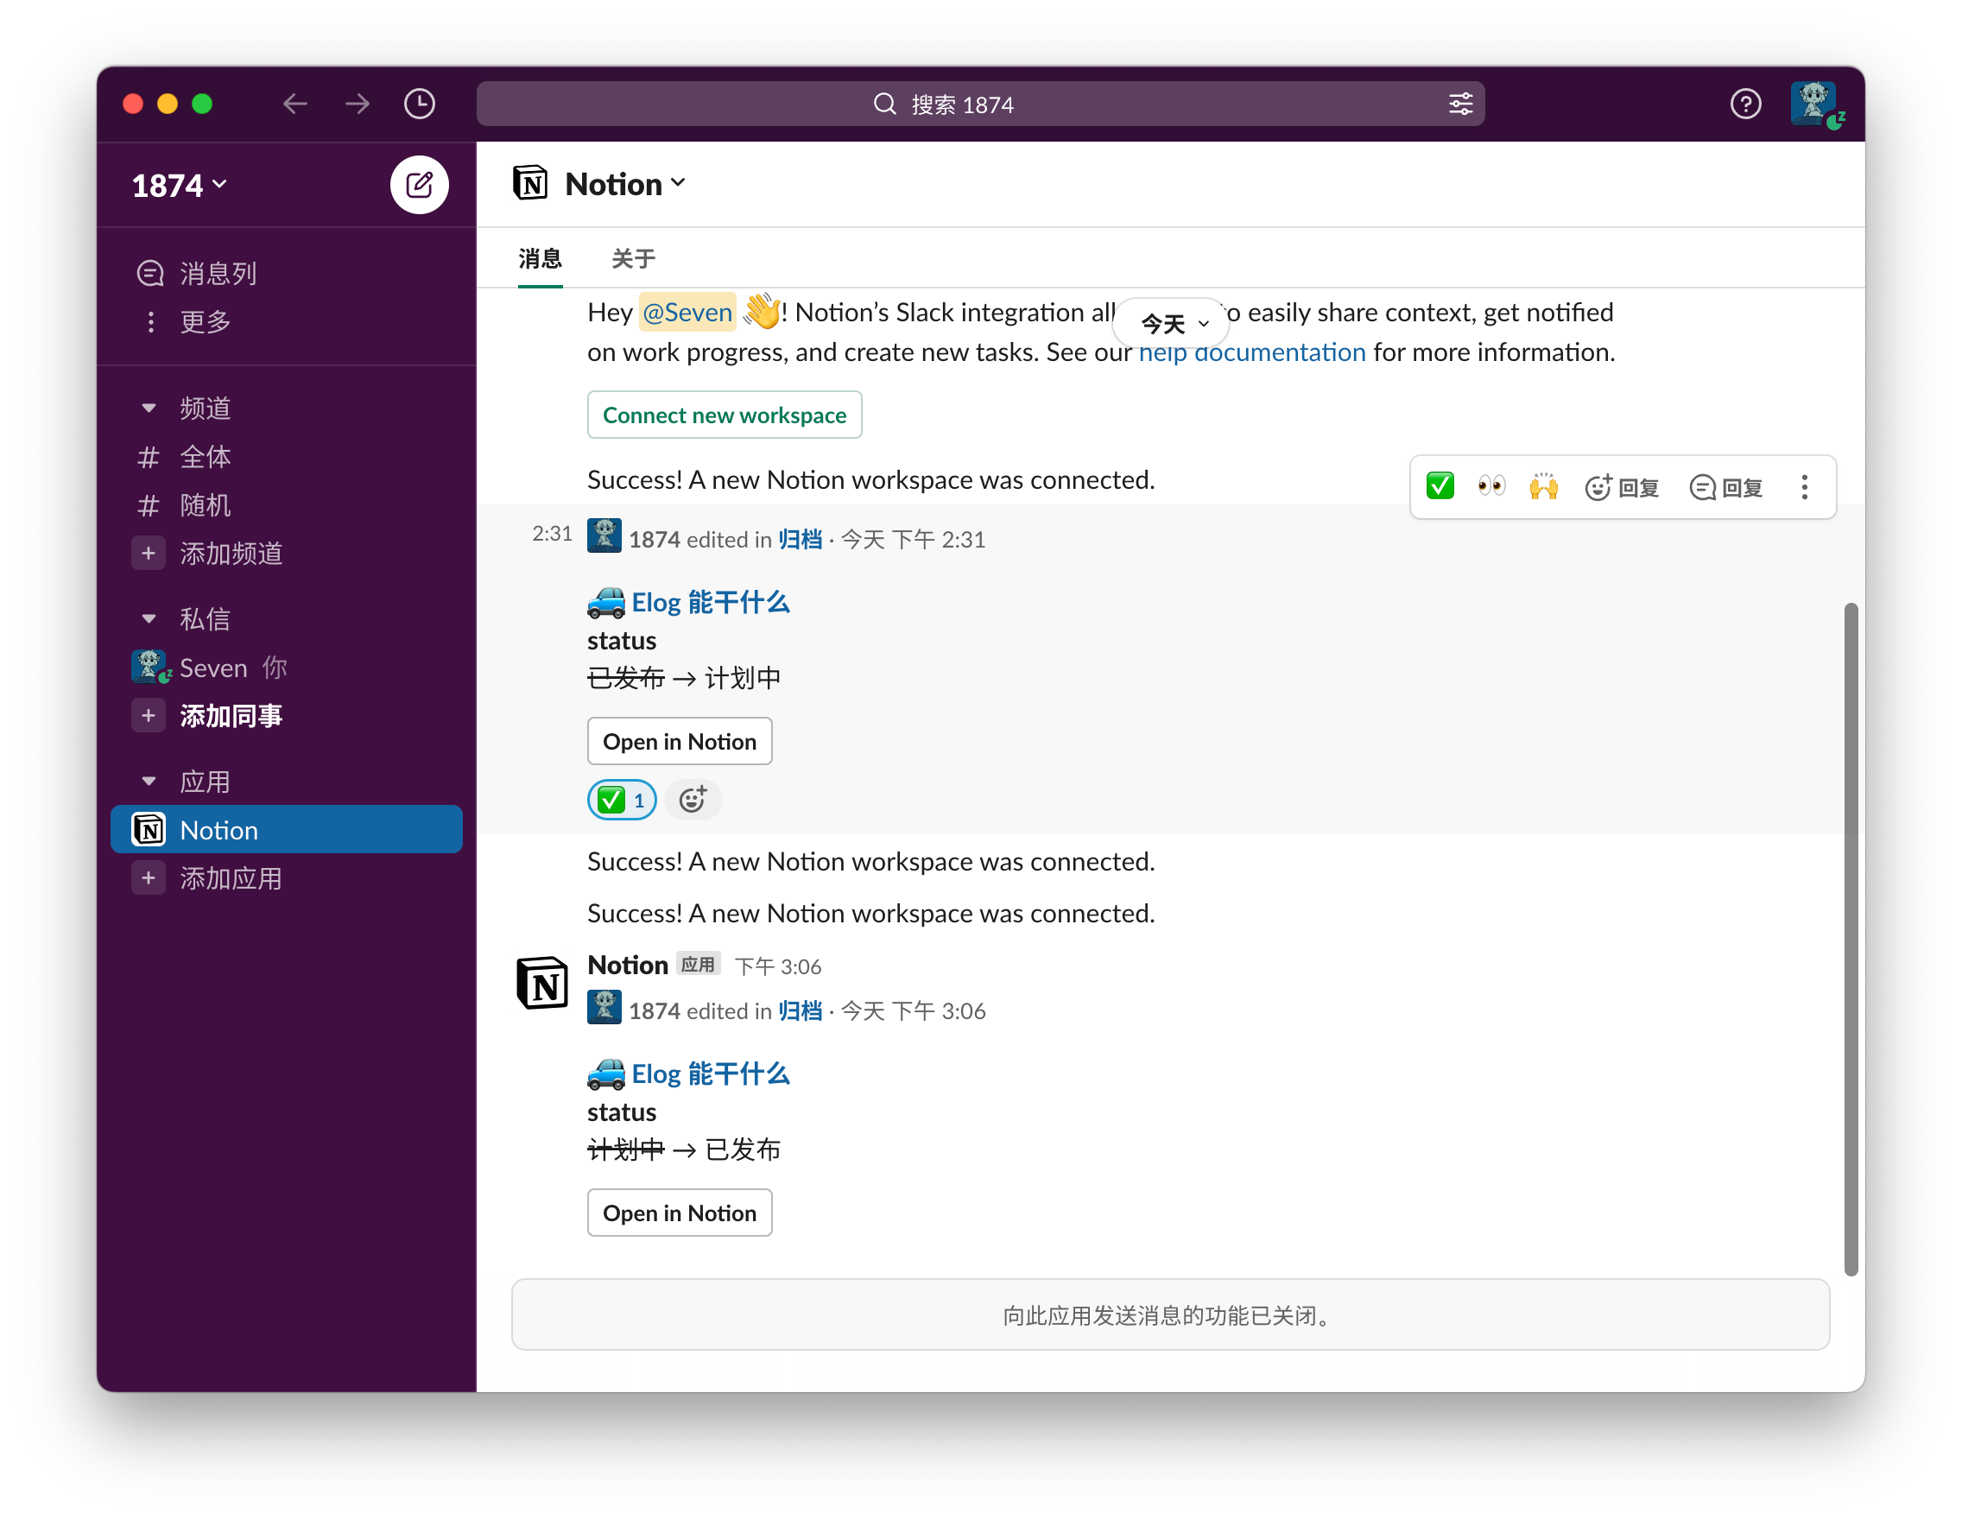Toggle checkmark emoji in hover toolbar
This screenshot has width=1962, height=1520.
(1440, 487)
